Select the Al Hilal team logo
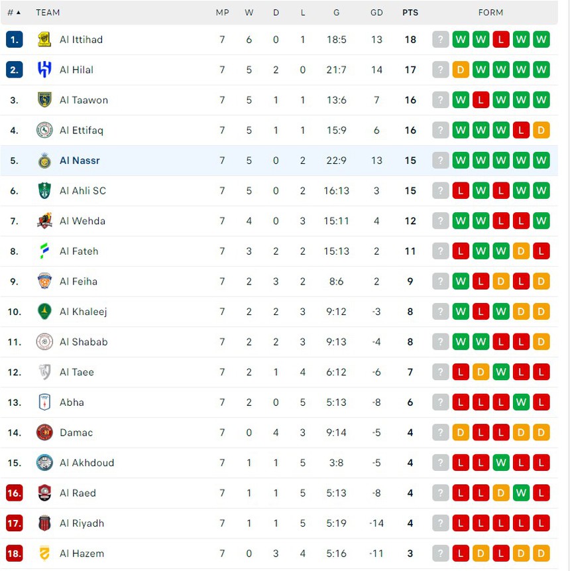 pos(44,70)
